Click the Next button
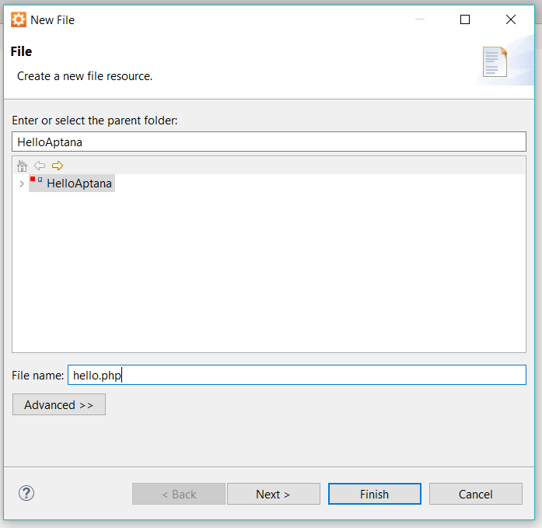The image size is (542, 528). [x=274, y=494]
